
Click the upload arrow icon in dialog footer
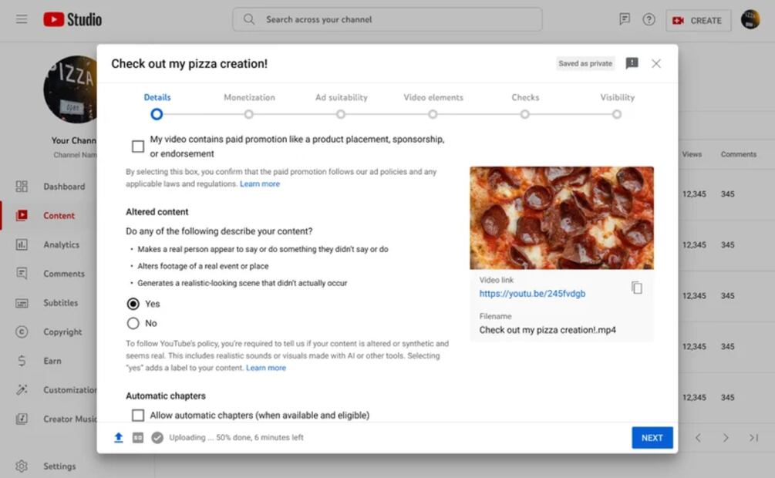coord(119,437)
